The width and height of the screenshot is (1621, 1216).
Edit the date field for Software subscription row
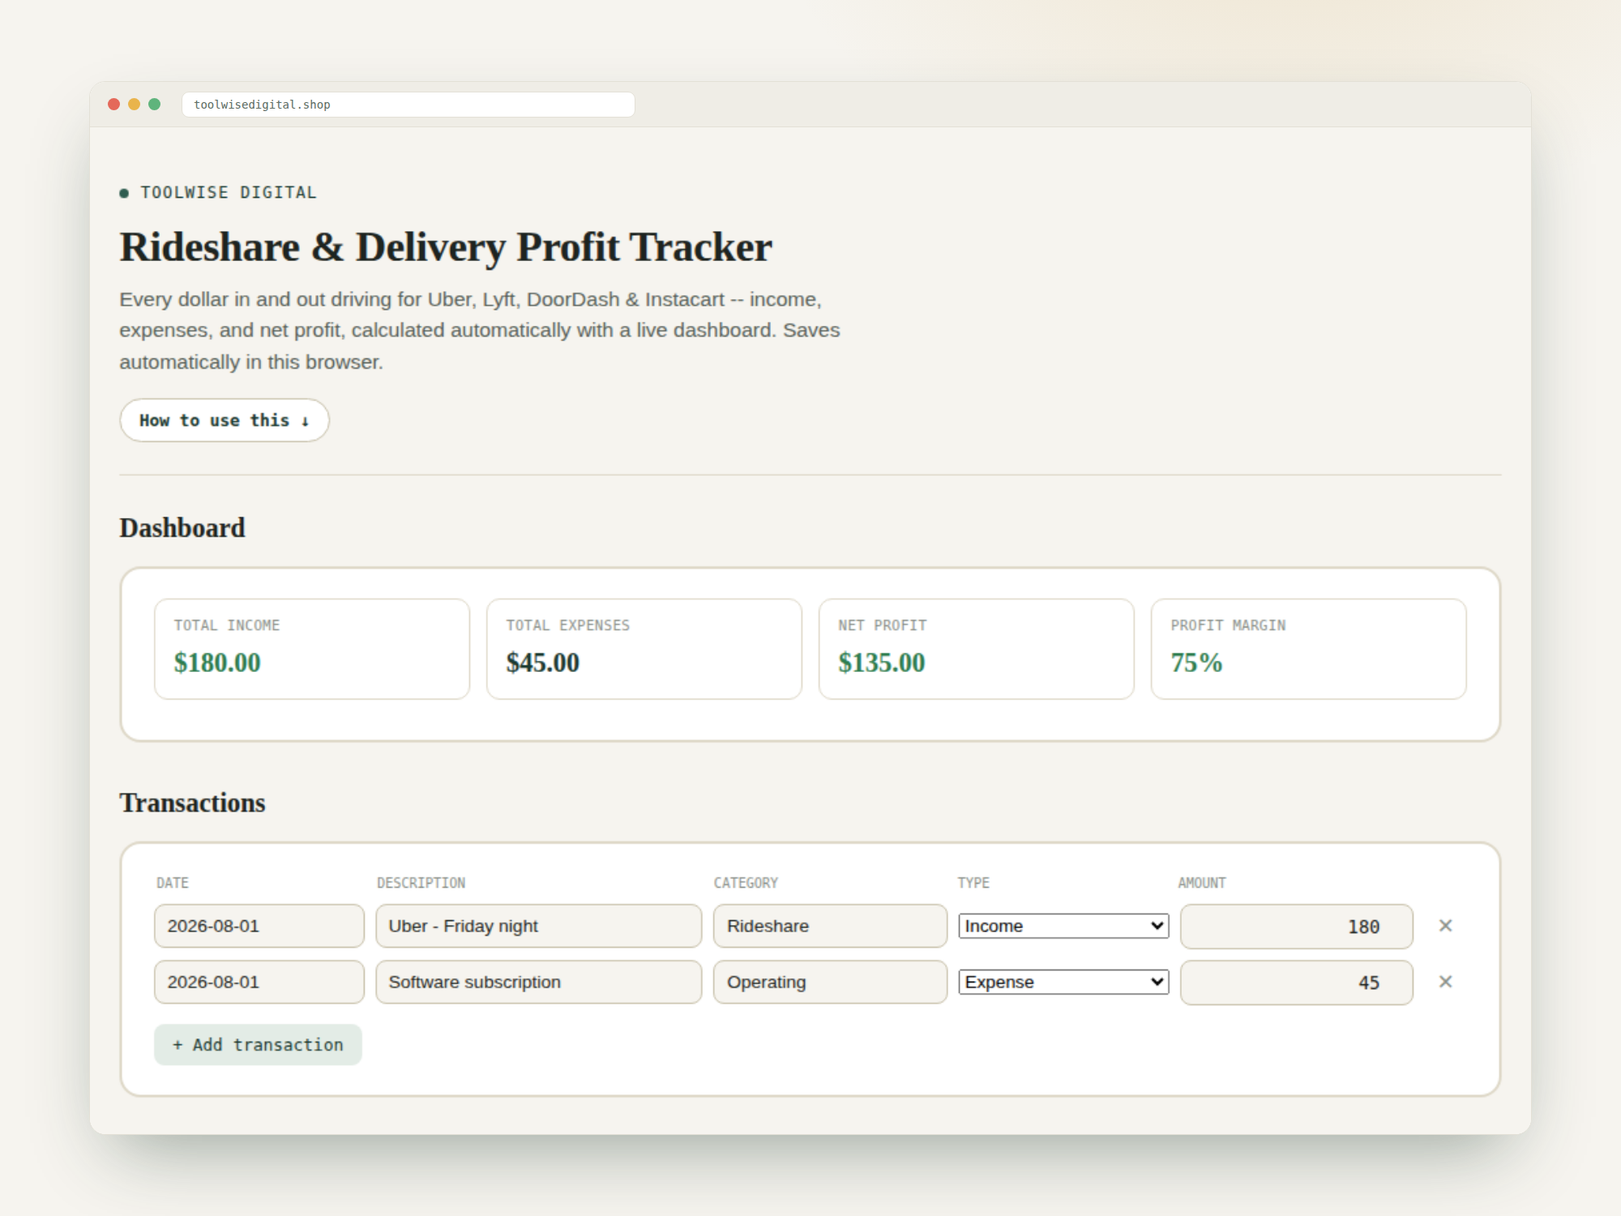tap(259, 982)
